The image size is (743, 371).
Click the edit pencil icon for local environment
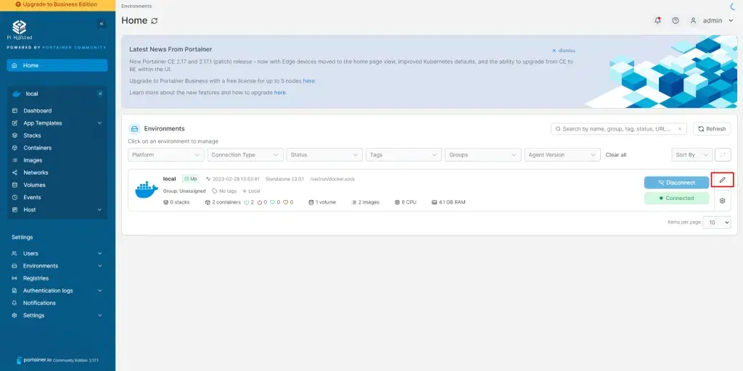[x=722, y=180]
